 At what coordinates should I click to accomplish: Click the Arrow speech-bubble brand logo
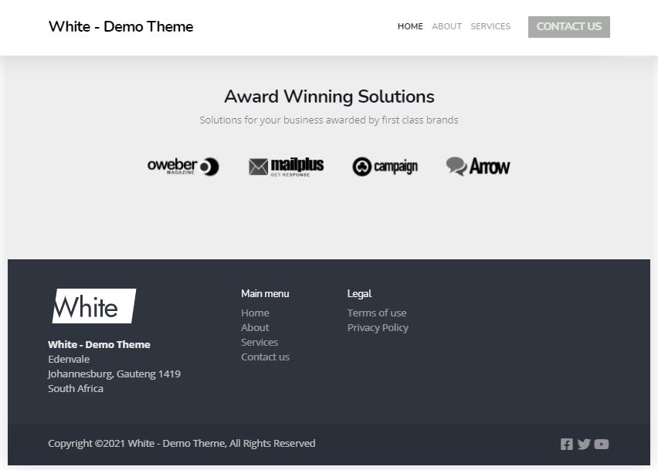(478, 167)
